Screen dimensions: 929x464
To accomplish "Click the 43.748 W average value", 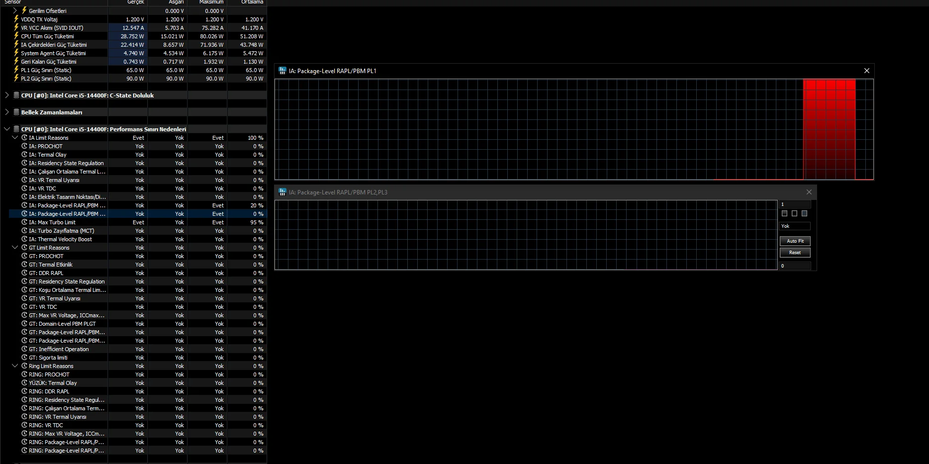I will point(252,45).
